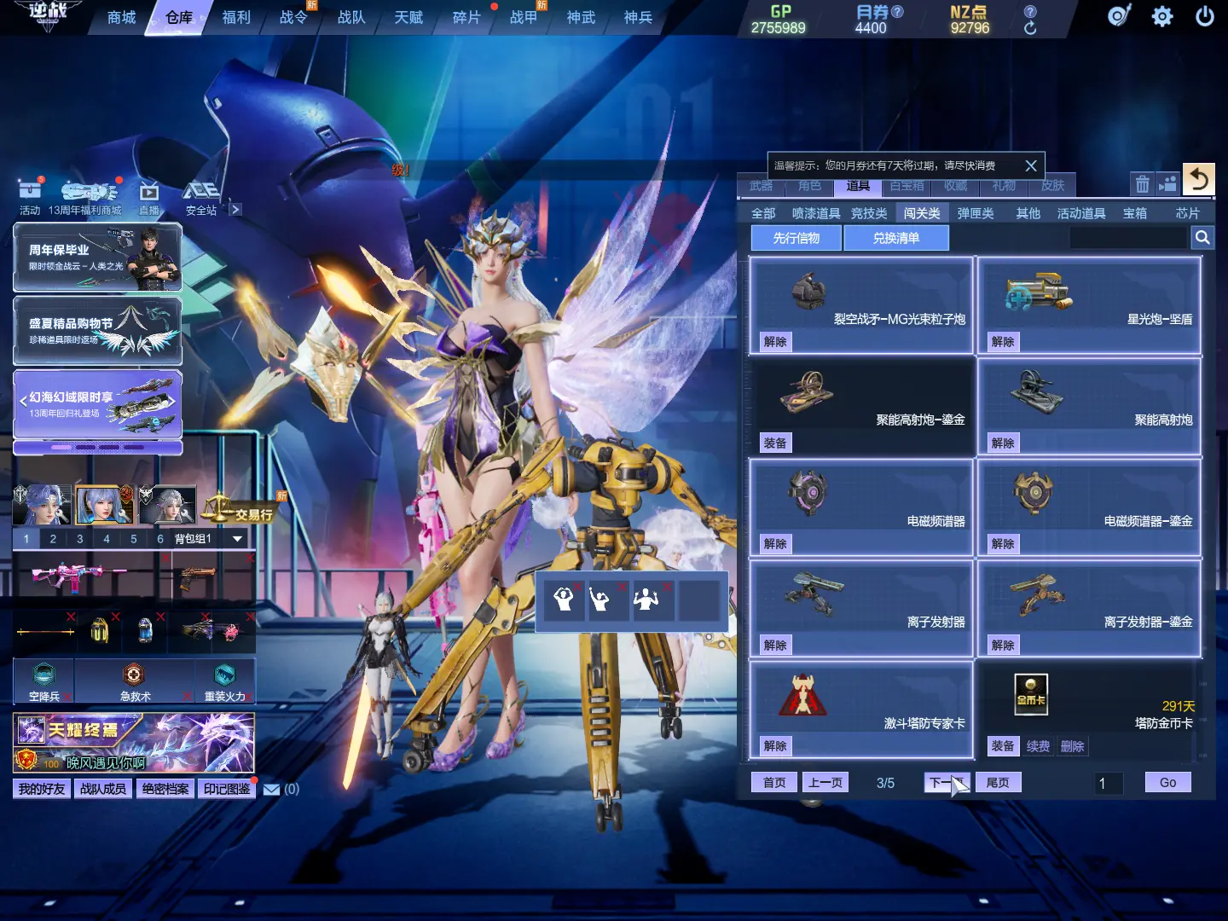This screenshot has height=921, width=1228.
Task: Switch to the 武器 inventory tab
Action: 761,185
